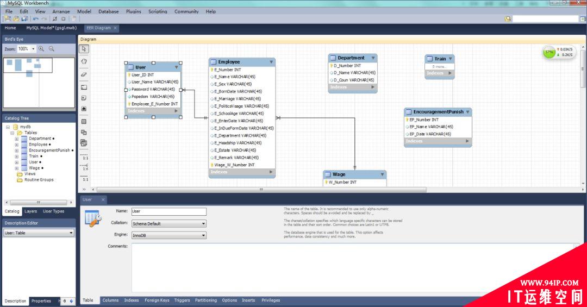Screen dimensions: 587x307
Task: Switch to the Home tab
Action: [10, 28]
